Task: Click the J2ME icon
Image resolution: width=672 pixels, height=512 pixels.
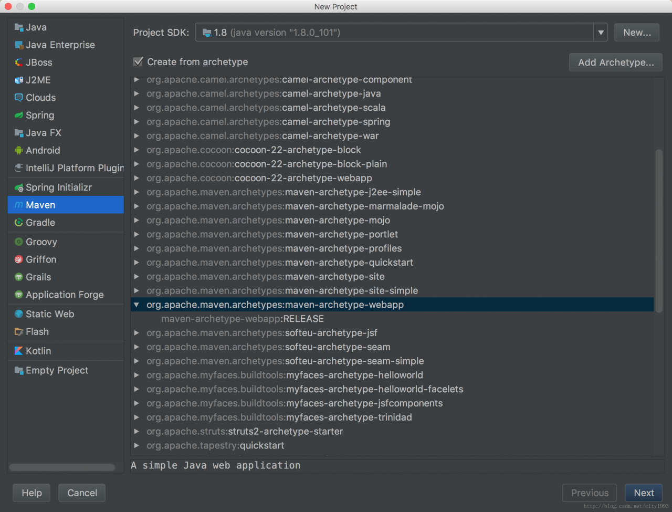Action: [x=19, y=80]
